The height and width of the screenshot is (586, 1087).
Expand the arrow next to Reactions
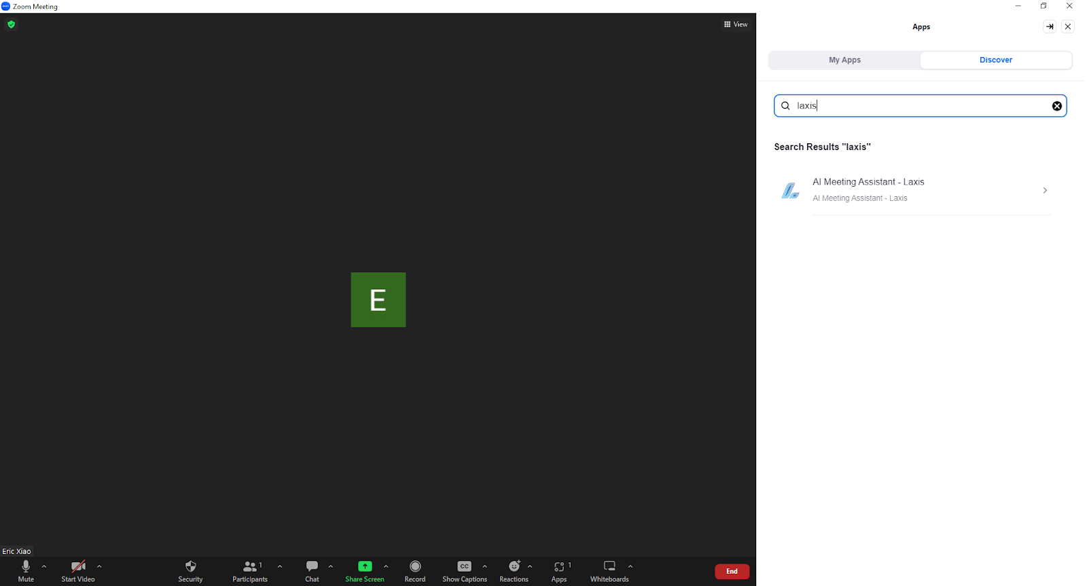(x=530, y=566)
